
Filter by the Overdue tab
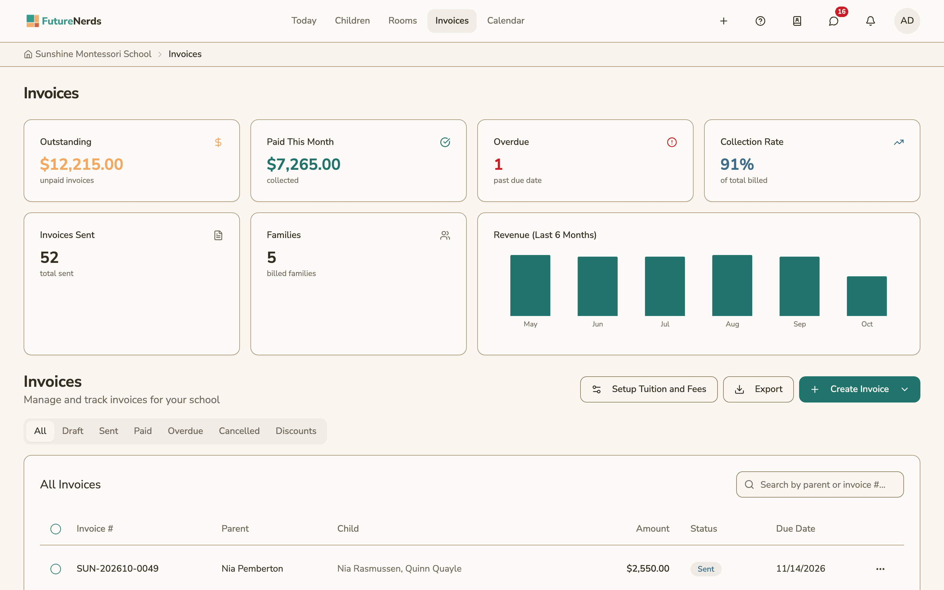pyautogui.click(x=185, y=431)
